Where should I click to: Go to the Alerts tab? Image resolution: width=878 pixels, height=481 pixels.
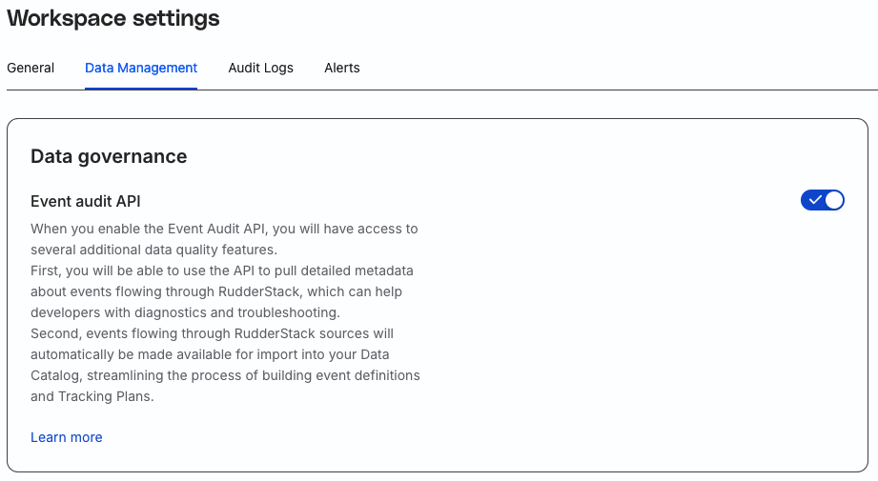pos(342,68)
